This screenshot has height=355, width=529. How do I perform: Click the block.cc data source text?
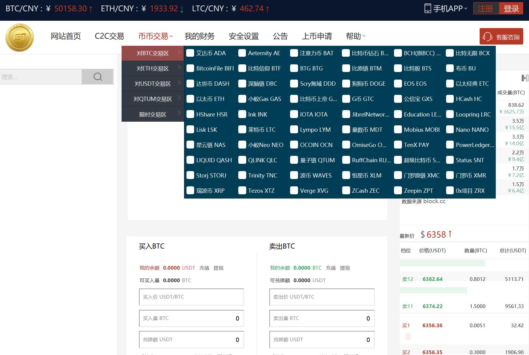(434, 201)
